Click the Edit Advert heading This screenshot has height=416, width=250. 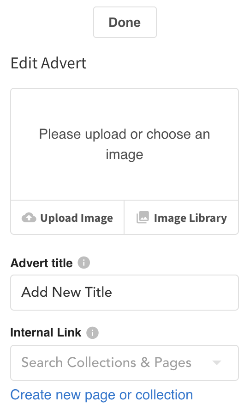point(48,63)
